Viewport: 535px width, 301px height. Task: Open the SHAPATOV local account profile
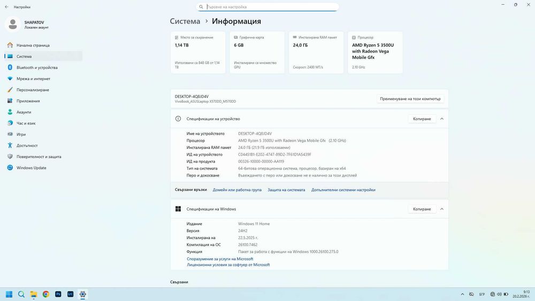(x=27, y=25)
